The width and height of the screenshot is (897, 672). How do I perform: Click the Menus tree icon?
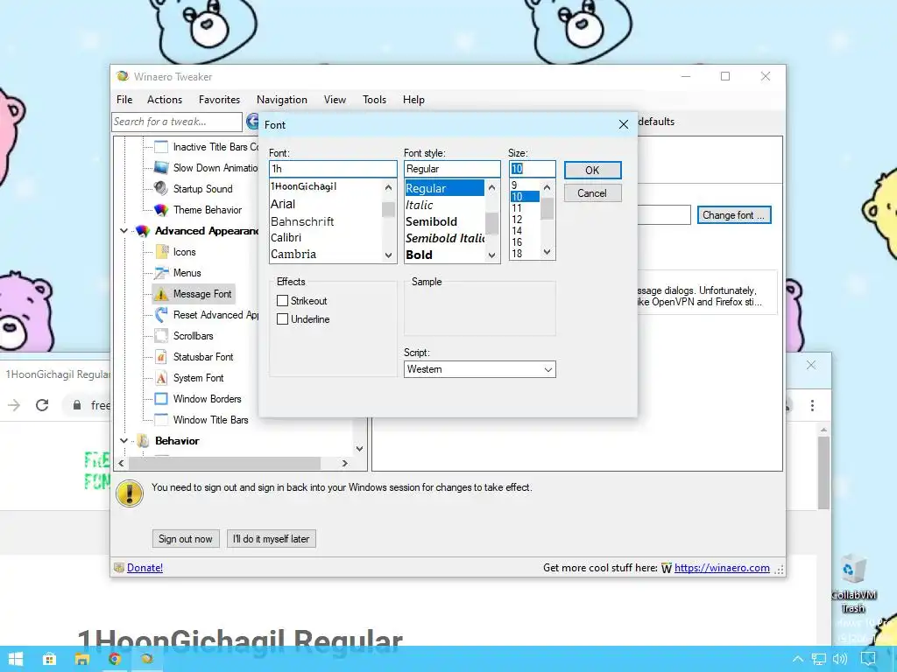(161, 273)
